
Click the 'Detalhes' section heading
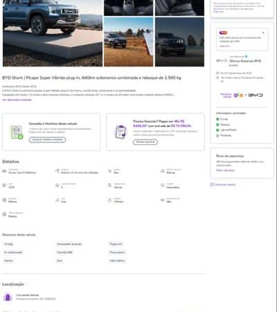click(x=10, y=162)
